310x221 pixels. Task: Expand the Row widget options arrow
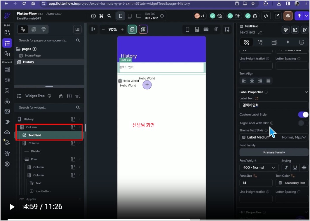[x=80, y=159]
